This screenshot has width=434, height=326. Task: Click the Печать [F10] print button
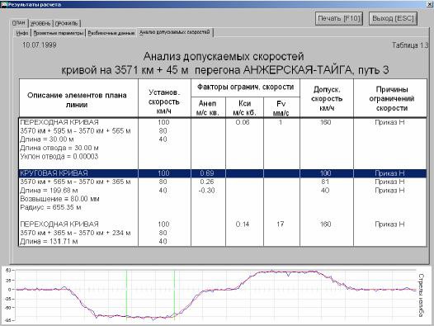pos(339,18)
